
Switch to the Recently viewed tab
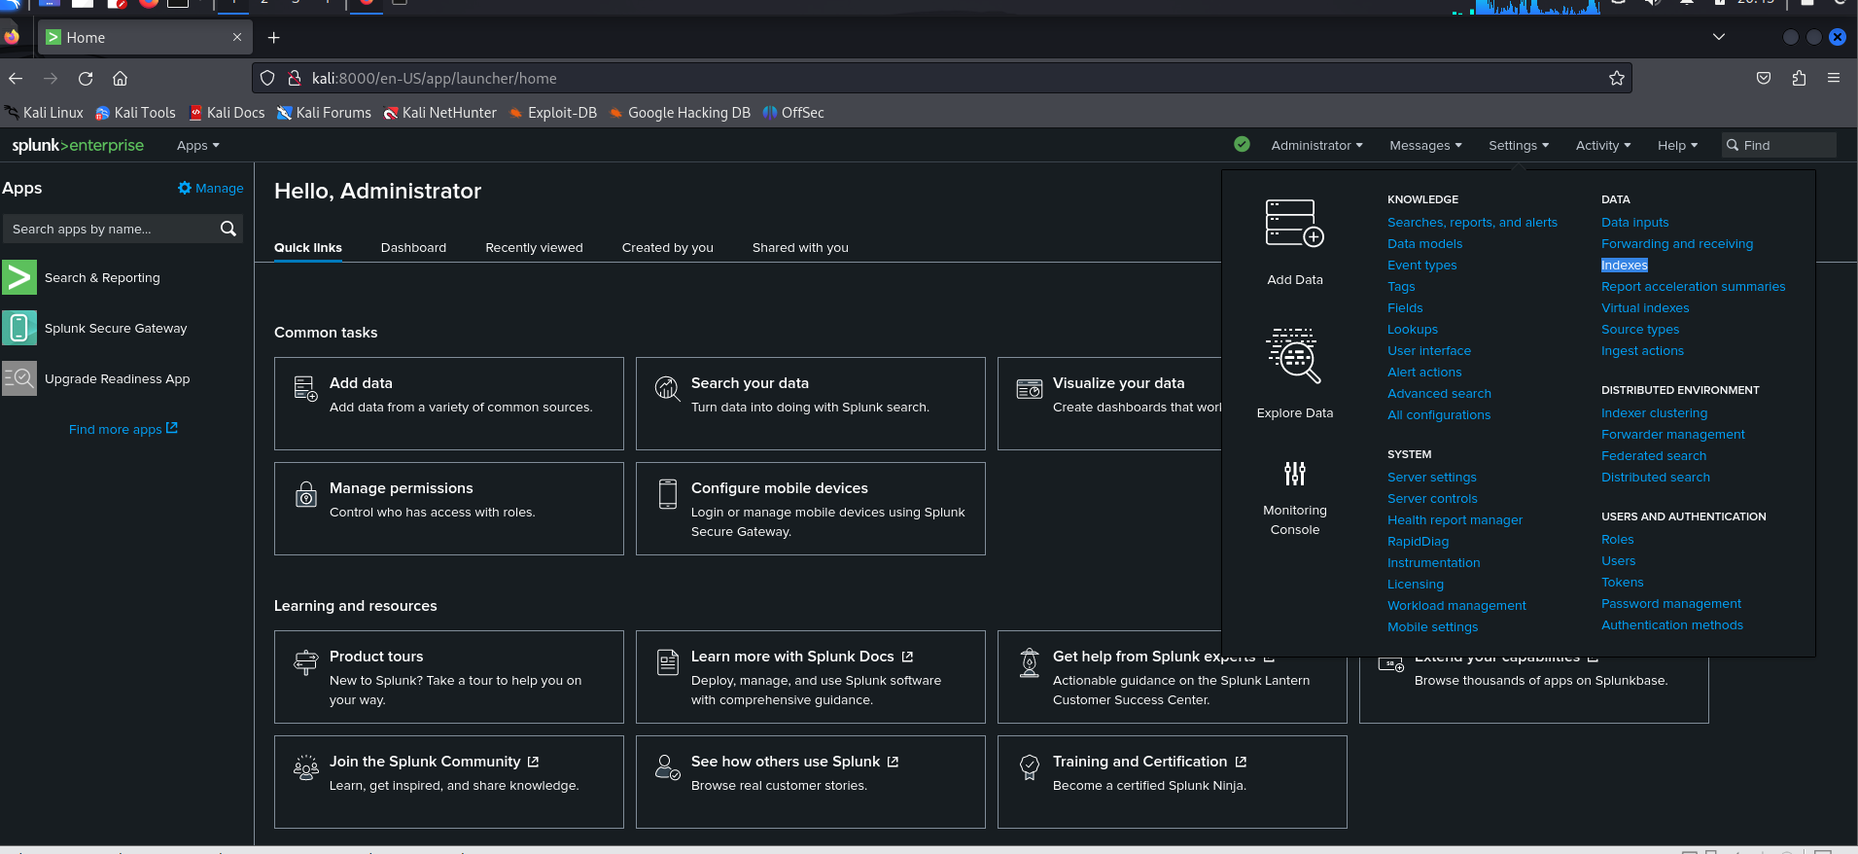(534, 247)
